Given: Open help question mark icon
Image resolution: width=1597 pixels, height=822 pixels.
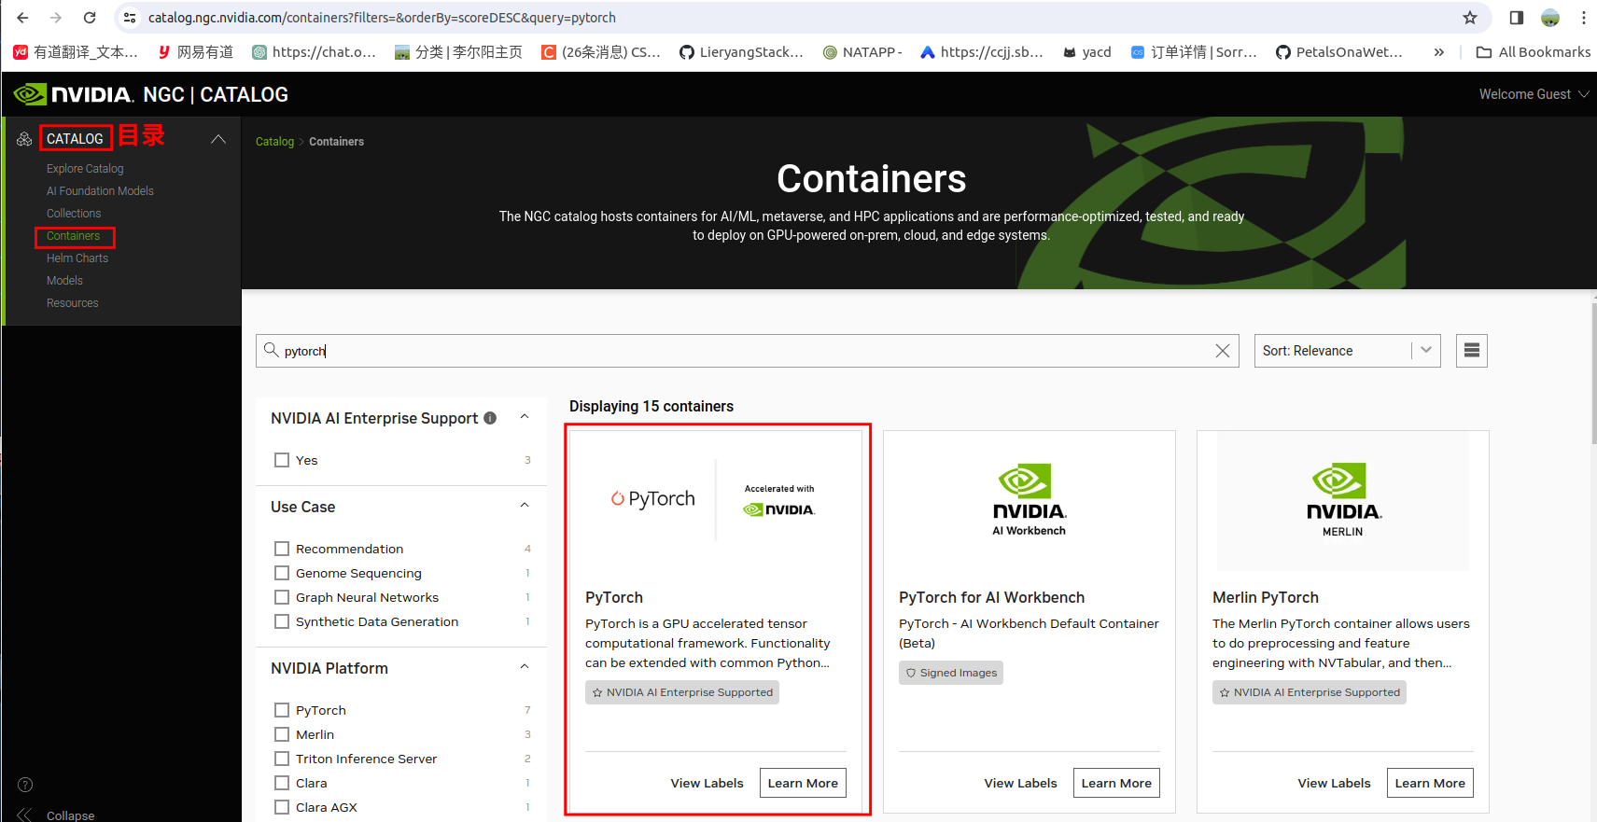Looking at the screenshot, I should 25,785.
